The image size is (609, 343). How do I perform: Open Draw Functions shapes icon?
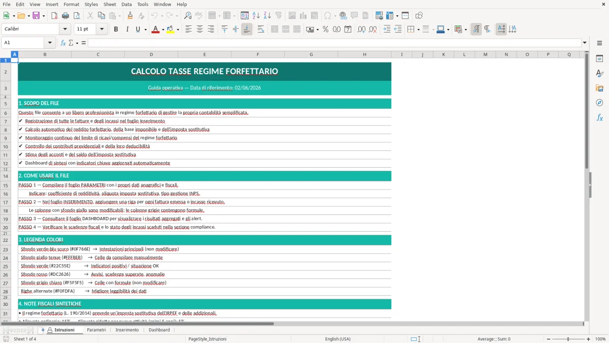point(419,16)
